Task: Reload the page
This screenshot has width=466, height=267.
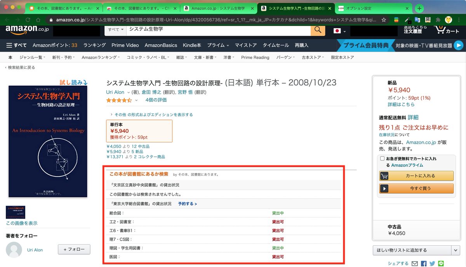Action: coord(28,19)
